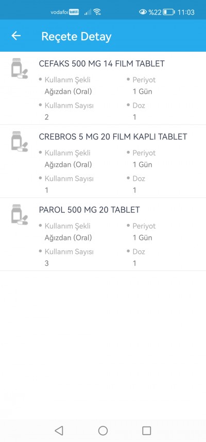Tap the medicine icon beside CREBROS

[20, 142]
